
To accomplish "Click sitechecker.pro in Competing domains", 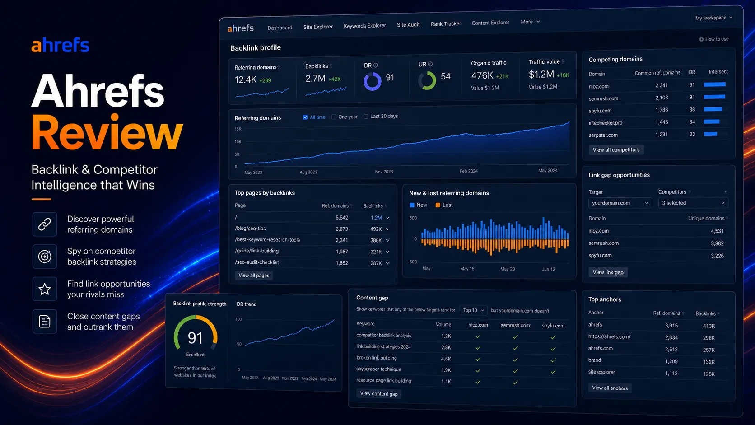I will (x=606, y=123).
